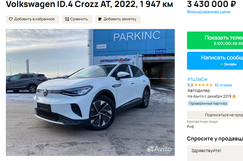Click the note icon beside Добавить заметку

click(x=100, y=19)
